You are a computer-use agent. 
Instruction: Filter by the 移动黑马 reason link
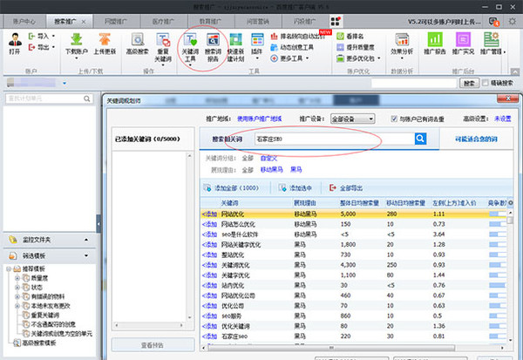[271, 169]
